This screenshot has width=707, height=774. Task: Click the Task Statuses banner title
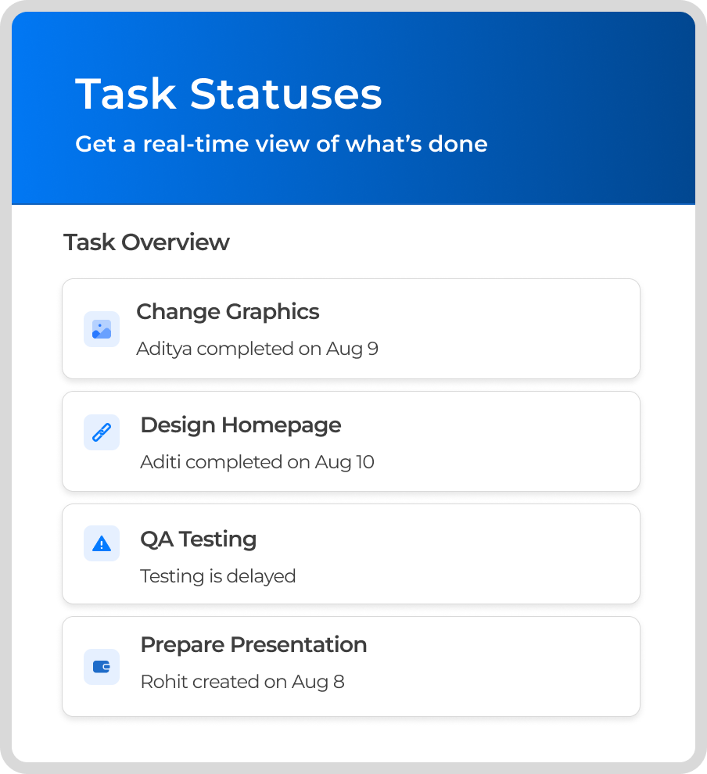228,94
